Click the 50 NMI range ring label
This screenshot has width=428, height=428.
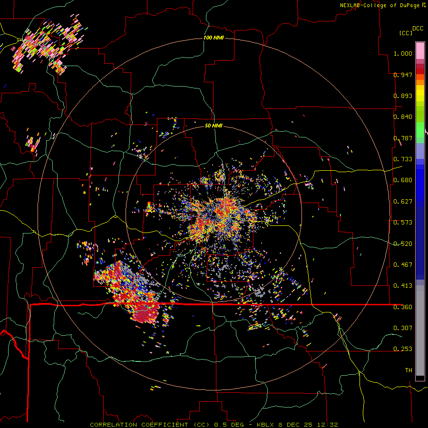(x=214, y=126)
